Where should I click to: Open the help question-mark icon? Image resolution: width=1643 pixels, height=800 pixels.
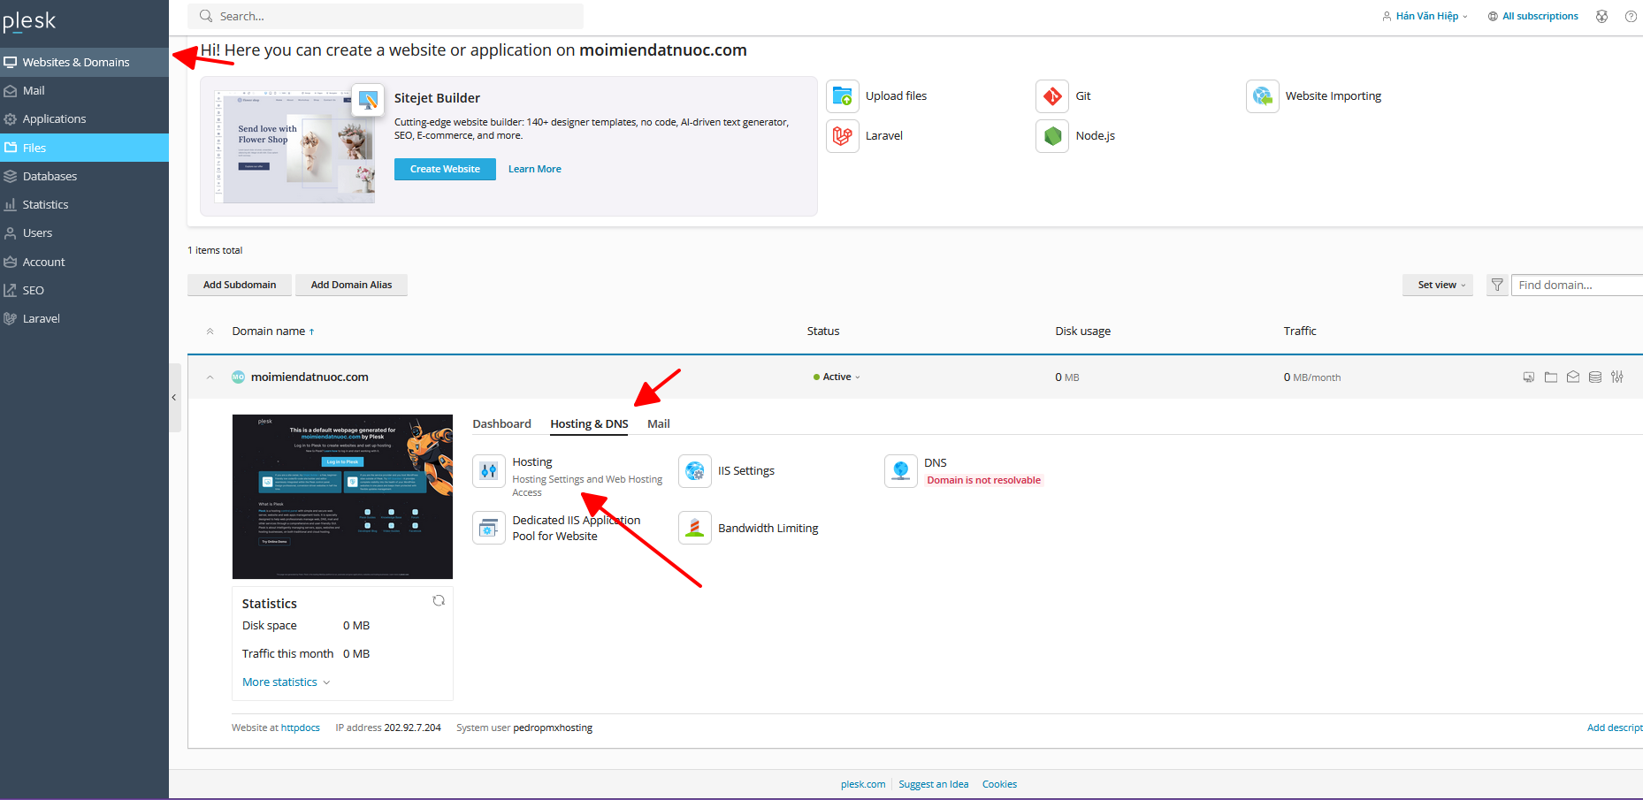pos(1631,16)
